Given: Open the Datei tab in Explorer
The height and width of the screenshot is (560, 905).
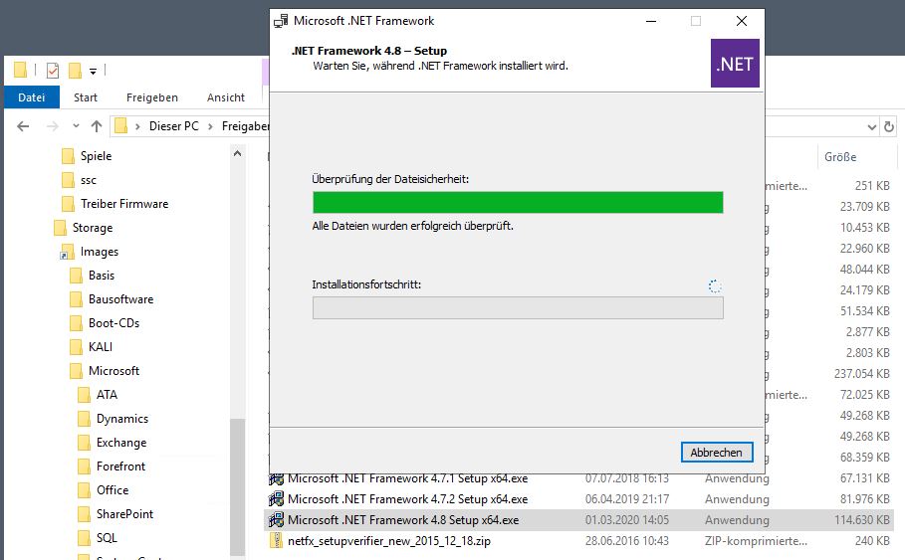Looking at the screenshot, I should (32, 97).
